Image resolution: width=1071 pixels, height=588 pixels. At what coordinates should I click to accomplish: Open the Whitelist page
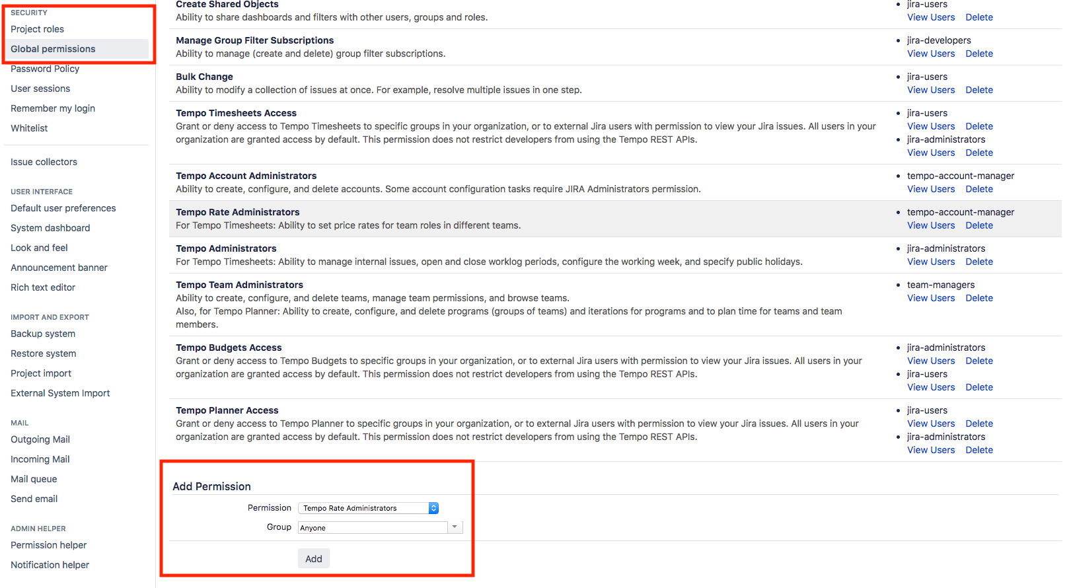tap(29, 128)
